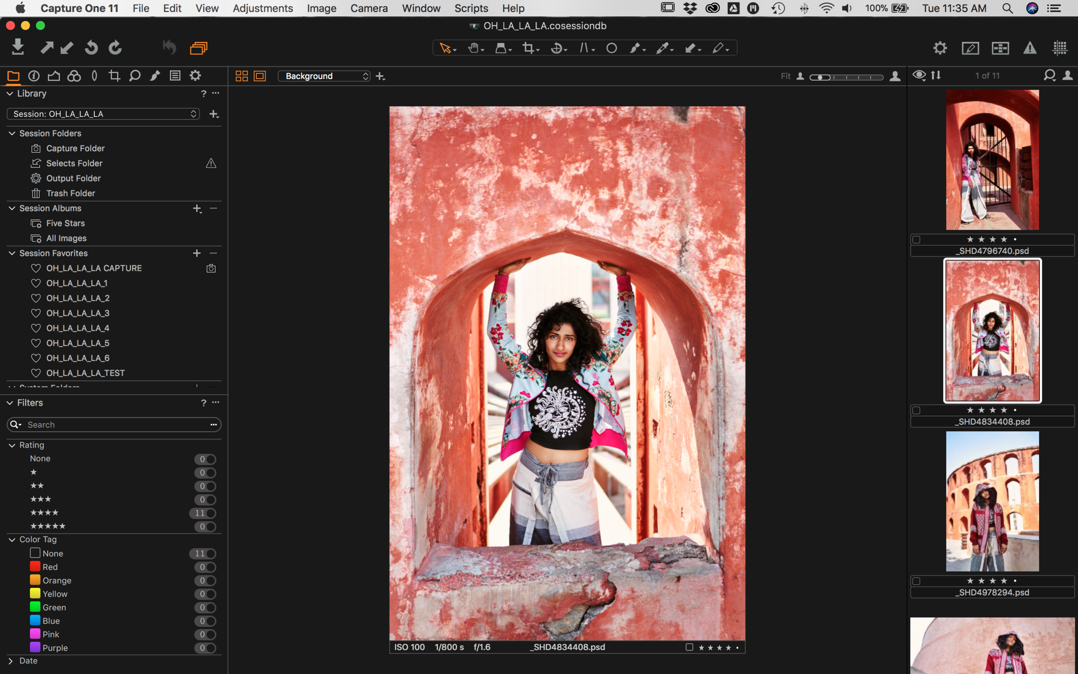
Task: Click the Capture arrow icon in toolbar
Action: pos(47,47)
